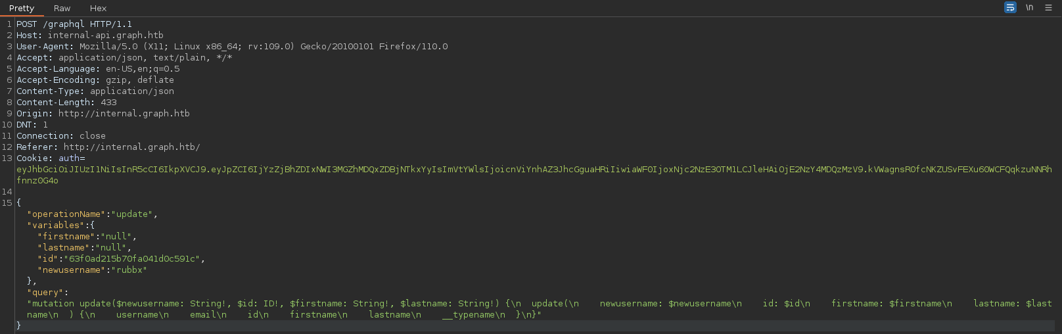Toggle the word wrap icon
Image resolution: width=1062 pixels, height=334 pixels.
click(x=1010, y=7)
